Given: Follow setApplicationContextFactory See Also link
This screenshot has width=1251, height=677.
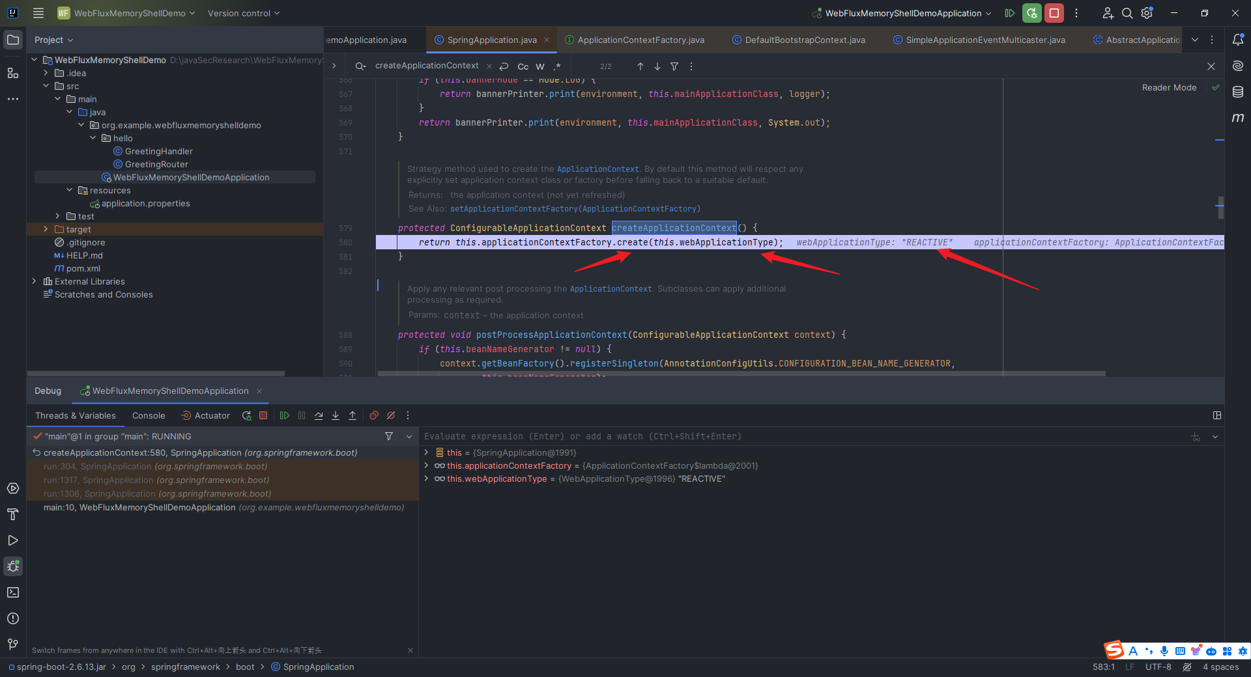Looking at the screenshot, I should pos(575,208).
